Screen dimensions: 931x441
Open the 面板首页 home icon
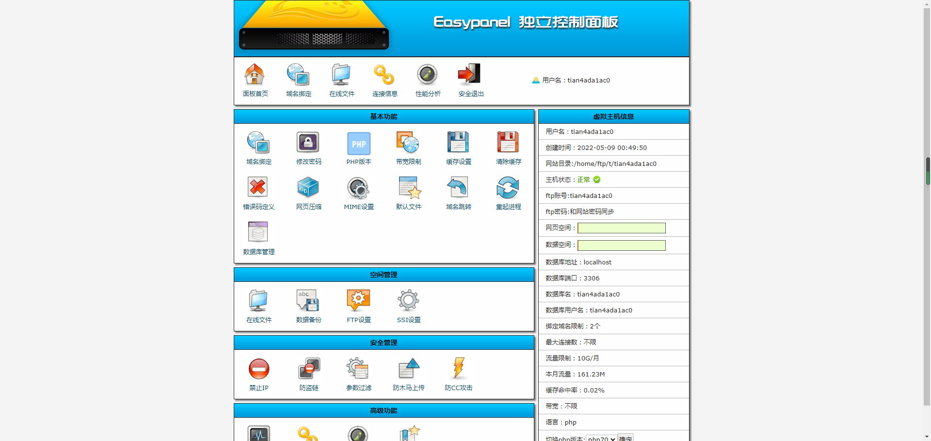[x=255, y=75]
